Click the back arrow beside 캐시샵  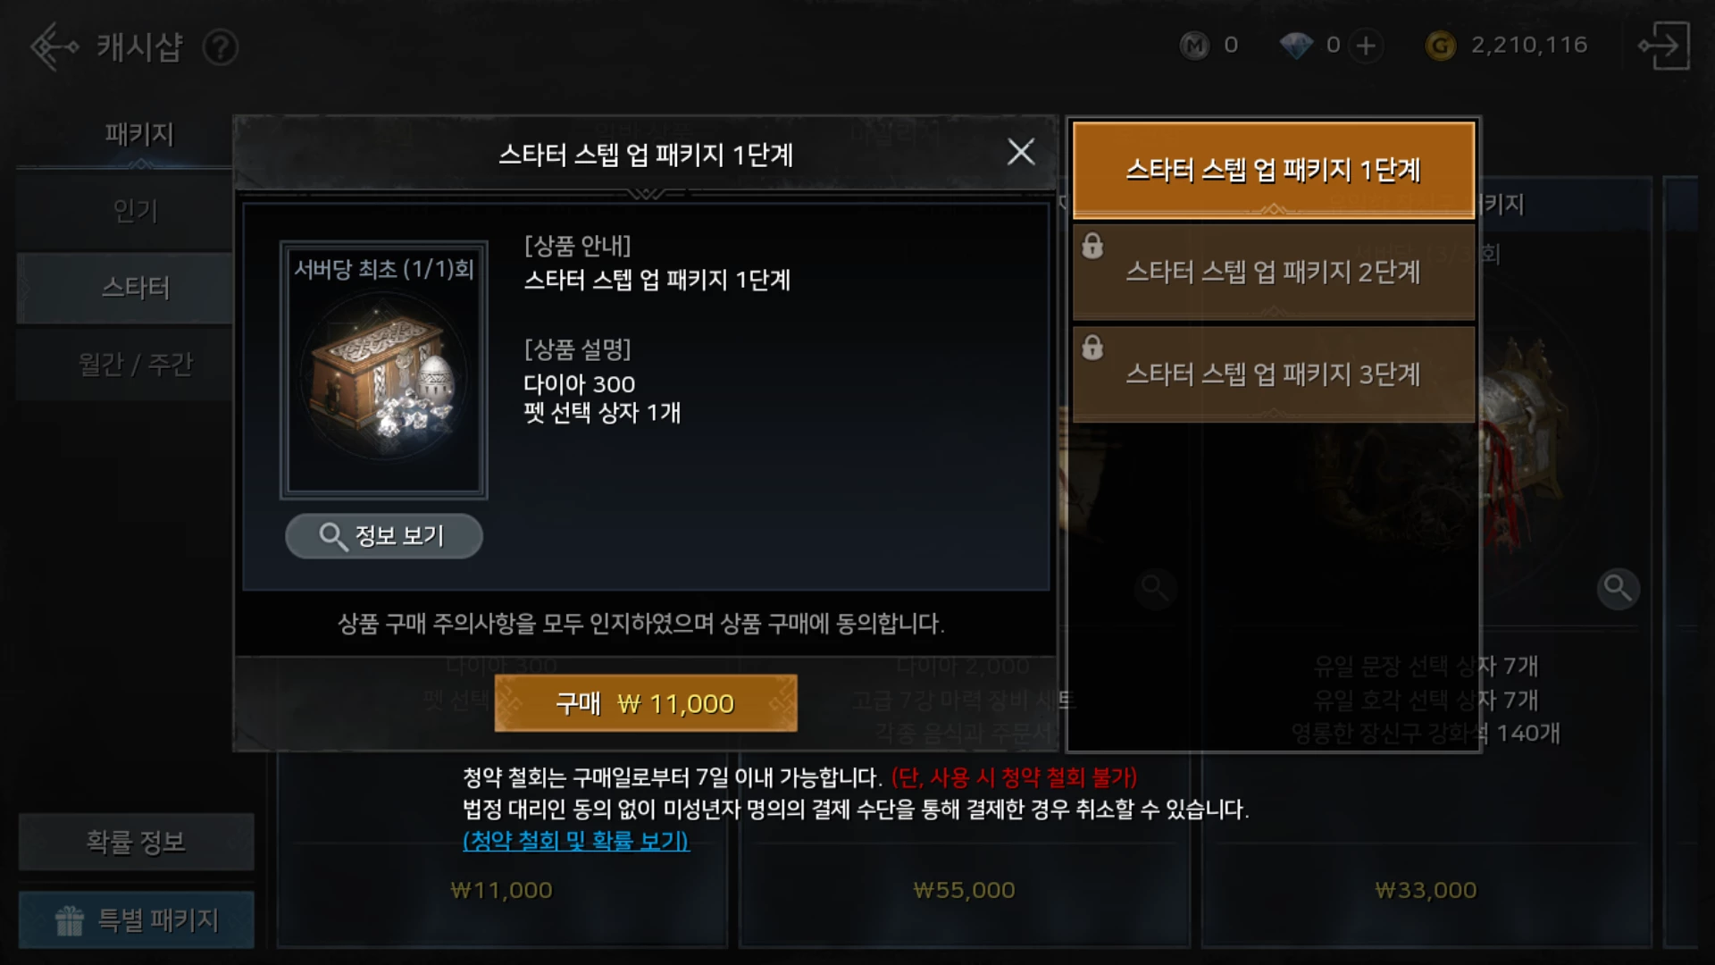(x=54, y=46)
